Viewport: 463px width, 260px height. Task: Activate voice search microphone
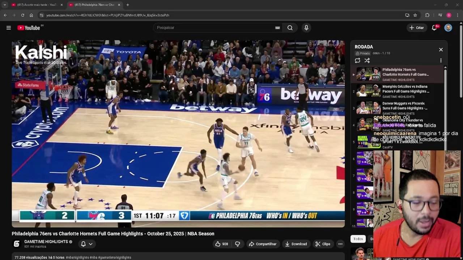click(306, 28)
